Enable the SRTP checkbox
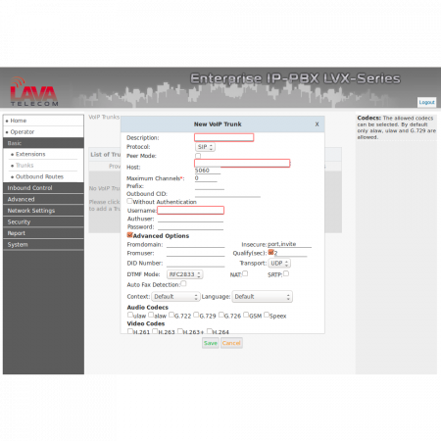 [286, 273]
